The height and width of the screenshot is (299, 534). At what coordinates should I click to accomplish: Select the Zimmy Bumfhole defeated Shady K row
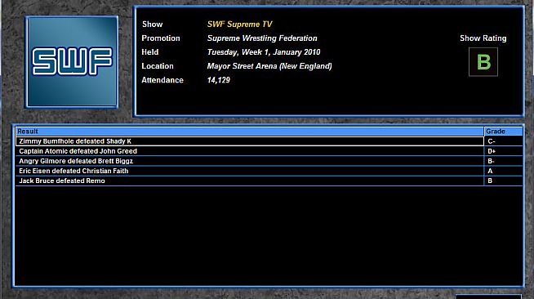250,141
